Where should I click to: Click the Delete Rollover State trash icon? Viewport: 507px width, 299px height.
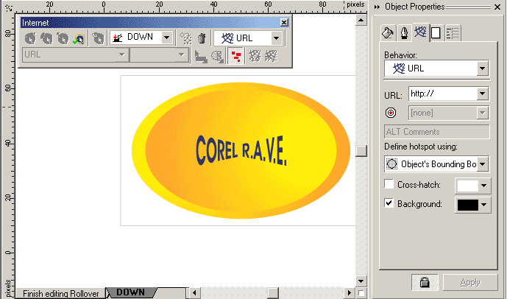[x=201, y=38]
